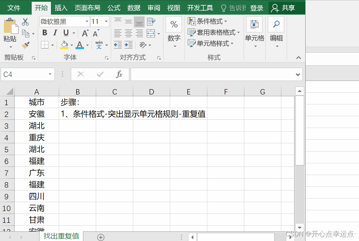Click the Cut scissors icon
Screen dimensions: 359x241
(25, 22)
